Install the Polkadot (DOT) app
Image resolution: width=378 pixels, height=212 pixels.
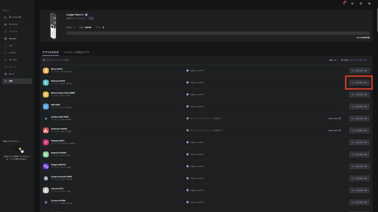point(360,142)
